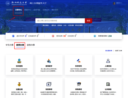Pick the recent search 保育费
128x98 pixels.
tap(60, 25)
